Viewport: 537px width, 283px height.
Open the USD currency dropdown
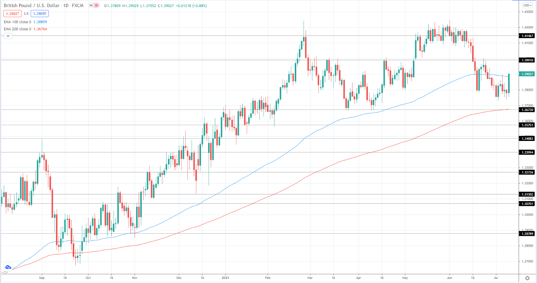527,5
